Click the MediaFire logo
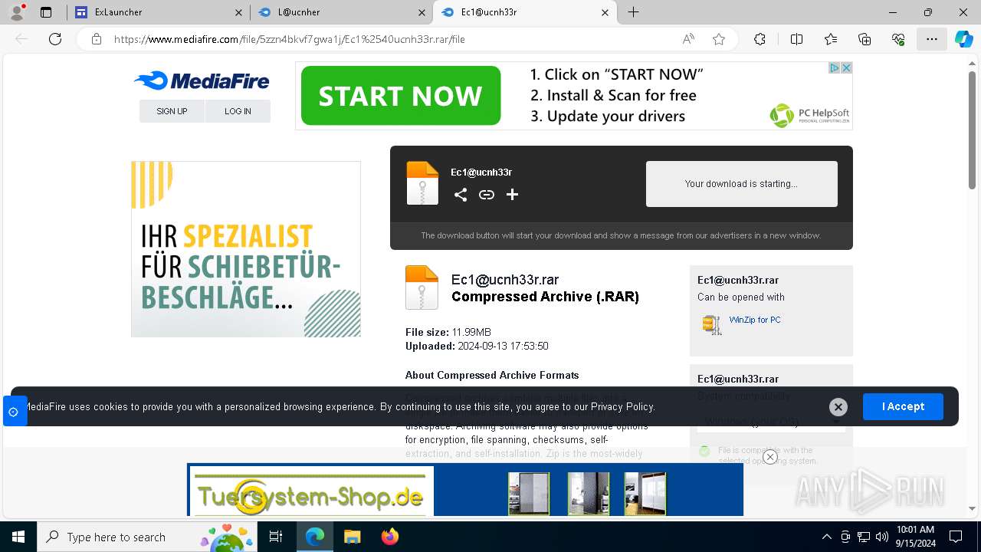The height and width of the screenshot is (552, 981). click(x=202, y=80)
